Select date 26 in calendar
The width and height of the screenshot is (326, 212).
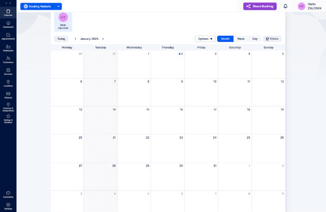click(269, 148)
